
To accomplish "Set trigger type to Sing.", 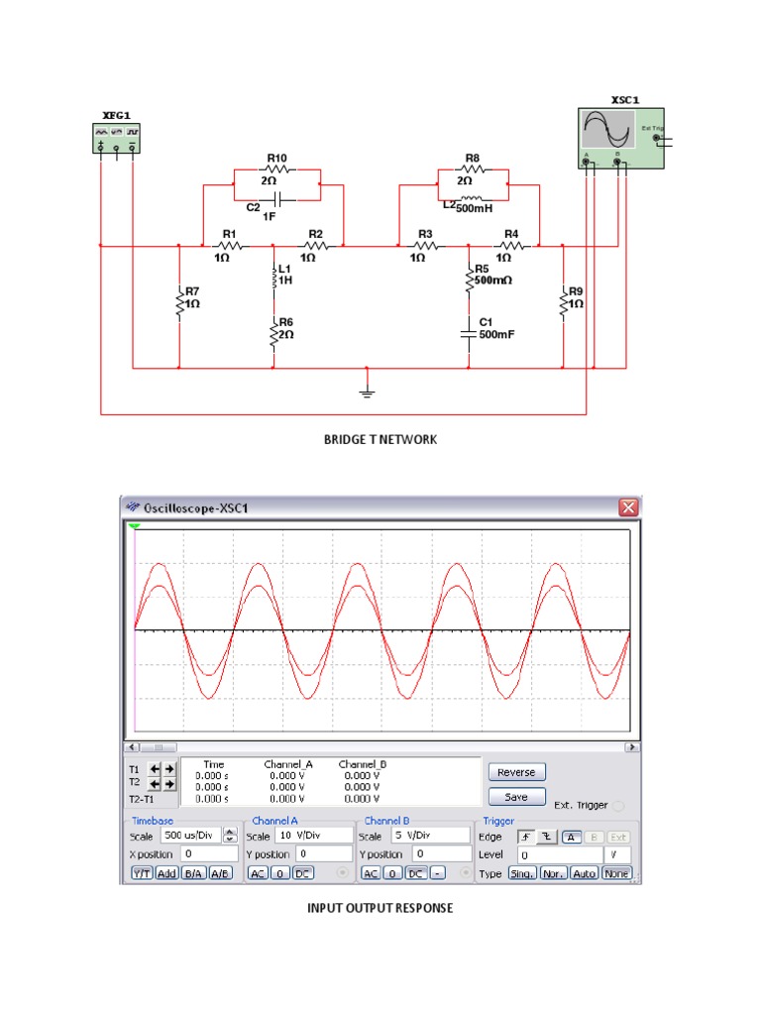I will [522, 873].
